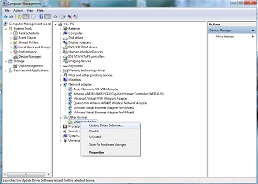Click More Actions in the Actions pane

(x=225, y=36)
